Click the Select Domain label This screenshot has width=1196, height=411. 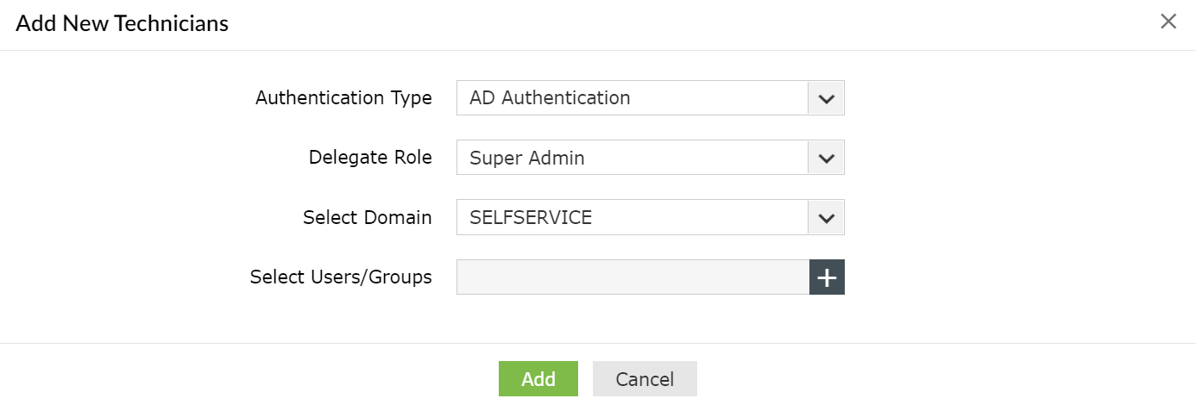tap(367, 218)
